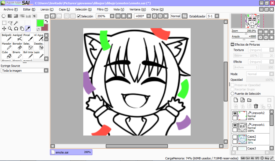275x161 pixels.
Task: Select the lasso selection tool
Action: 10,23
